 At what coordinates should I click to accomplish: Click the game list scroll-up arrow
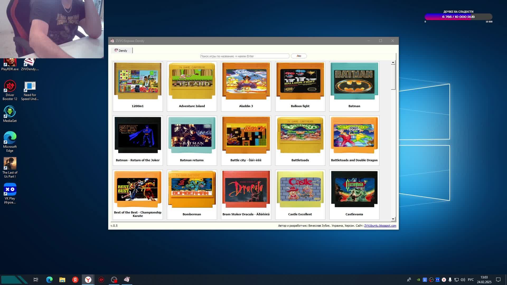pyautogui.click(x=393, y=63)
